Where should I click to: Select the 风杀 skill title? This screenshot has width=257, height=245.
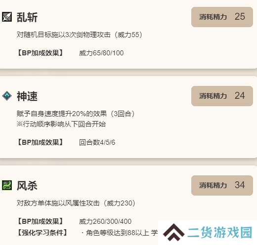click(x=27, y=186)
